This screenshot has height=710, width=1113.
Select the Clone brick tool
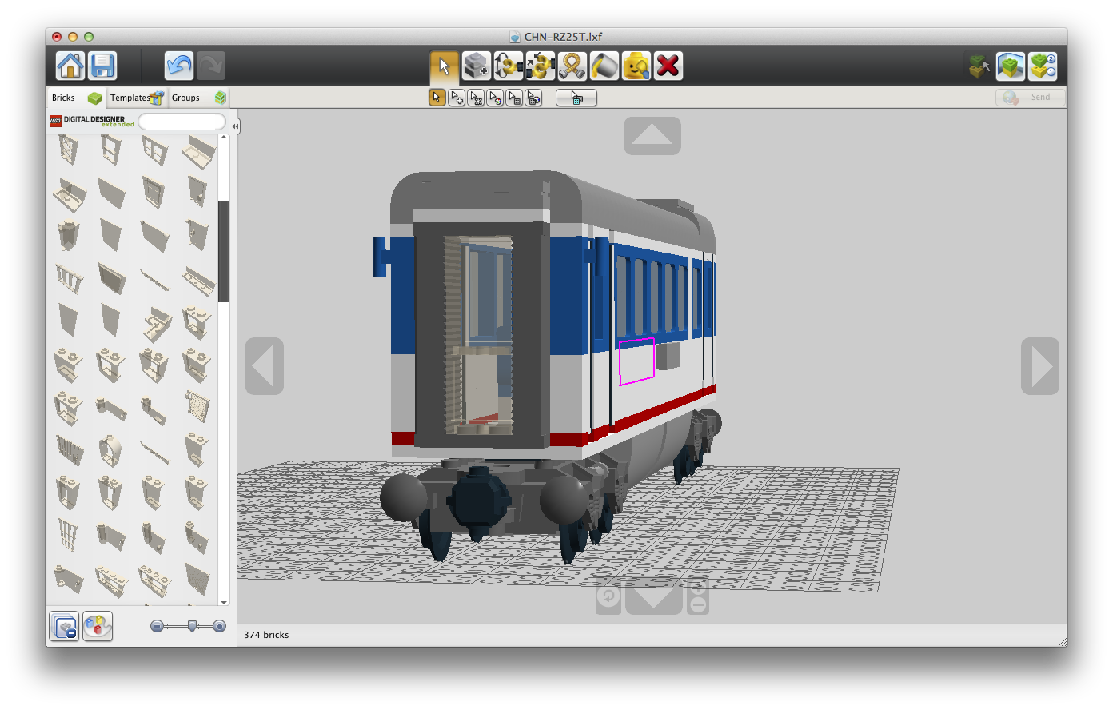coord(476,66)
